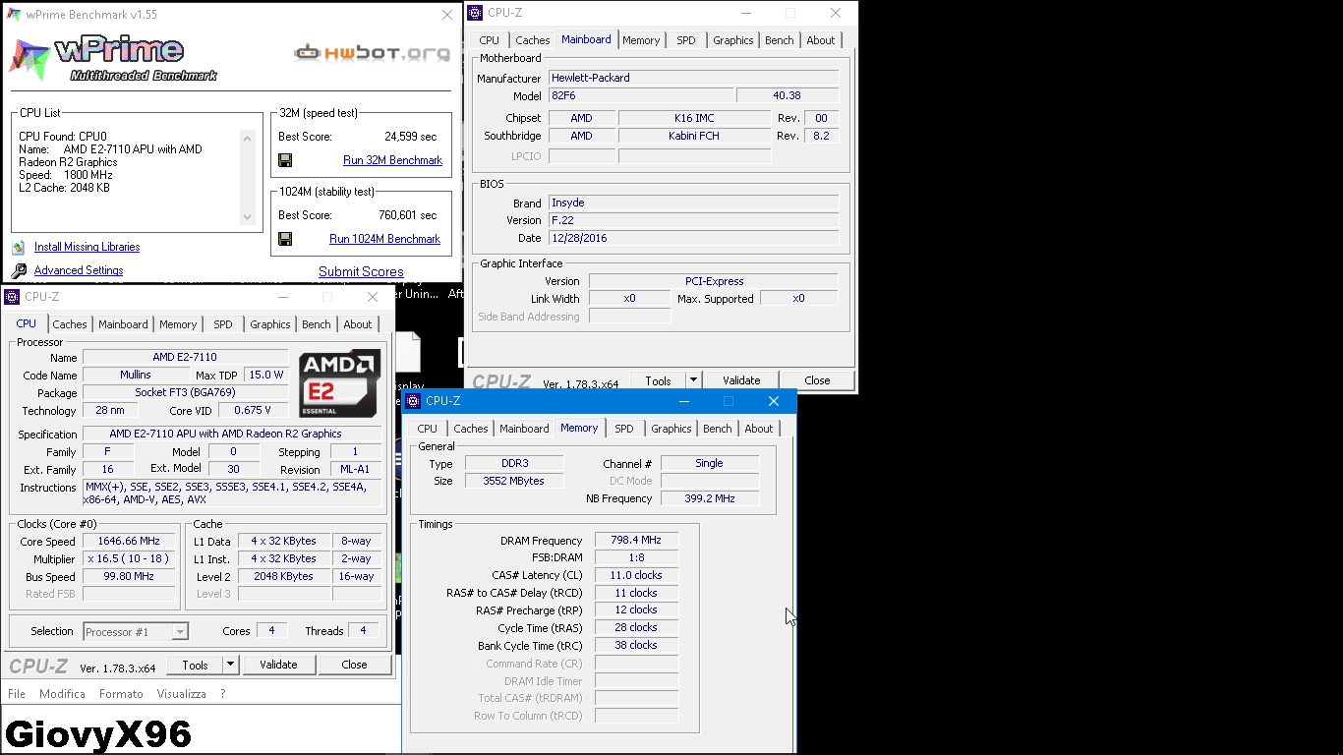Switch to SPD tab in CPU window
The image size is (1343, 755).
point(223,324)
